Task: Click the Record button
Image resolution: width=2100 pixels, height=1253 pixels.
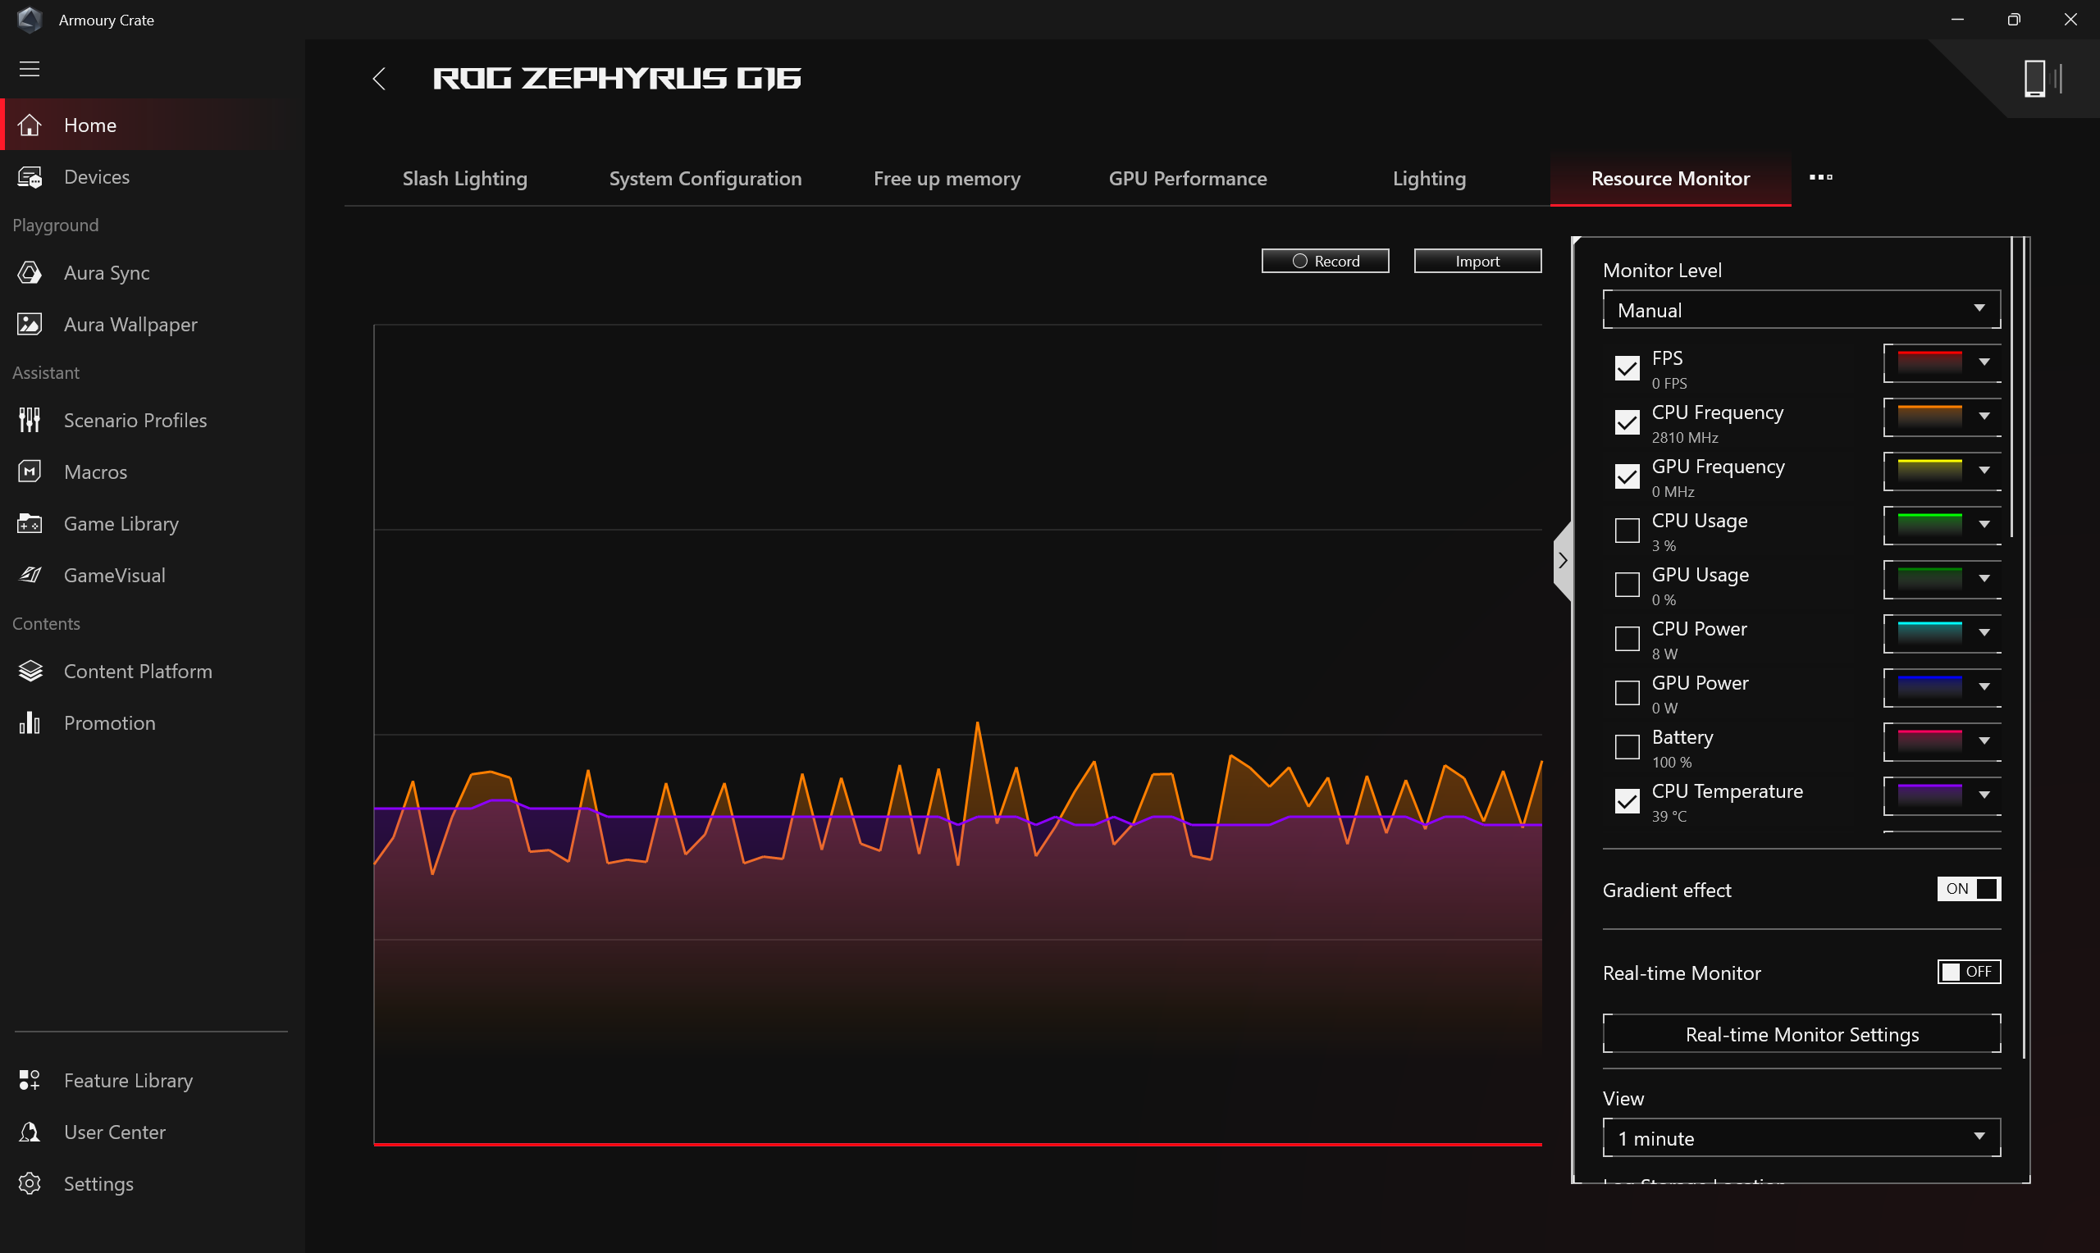Action: pyautogui.click(x=1325, y=261)
